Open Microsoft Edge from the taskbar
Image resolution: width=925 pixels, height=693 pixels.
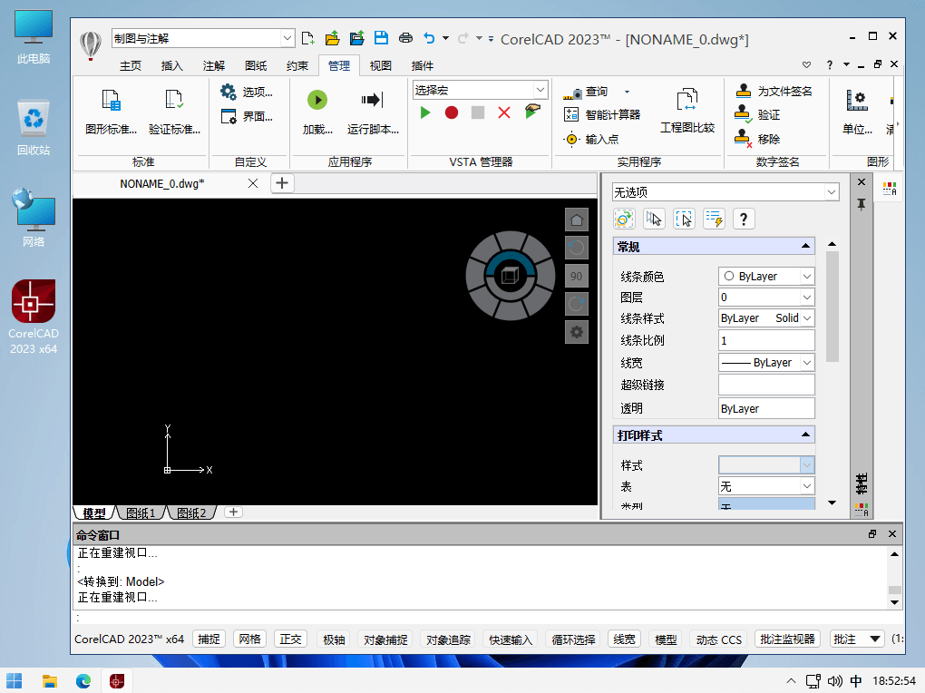[83, 680]
